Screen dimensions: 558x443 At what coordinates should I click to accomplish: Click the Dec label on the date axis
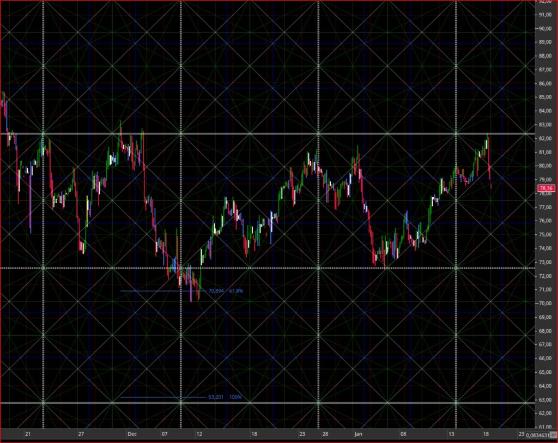[132, 434]
